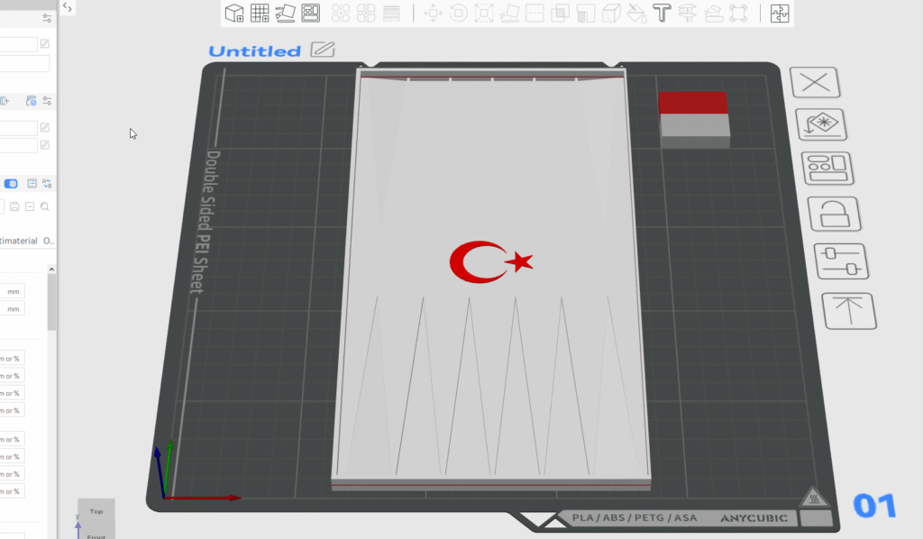Click the Arrange all objects icon

point(311,13)
